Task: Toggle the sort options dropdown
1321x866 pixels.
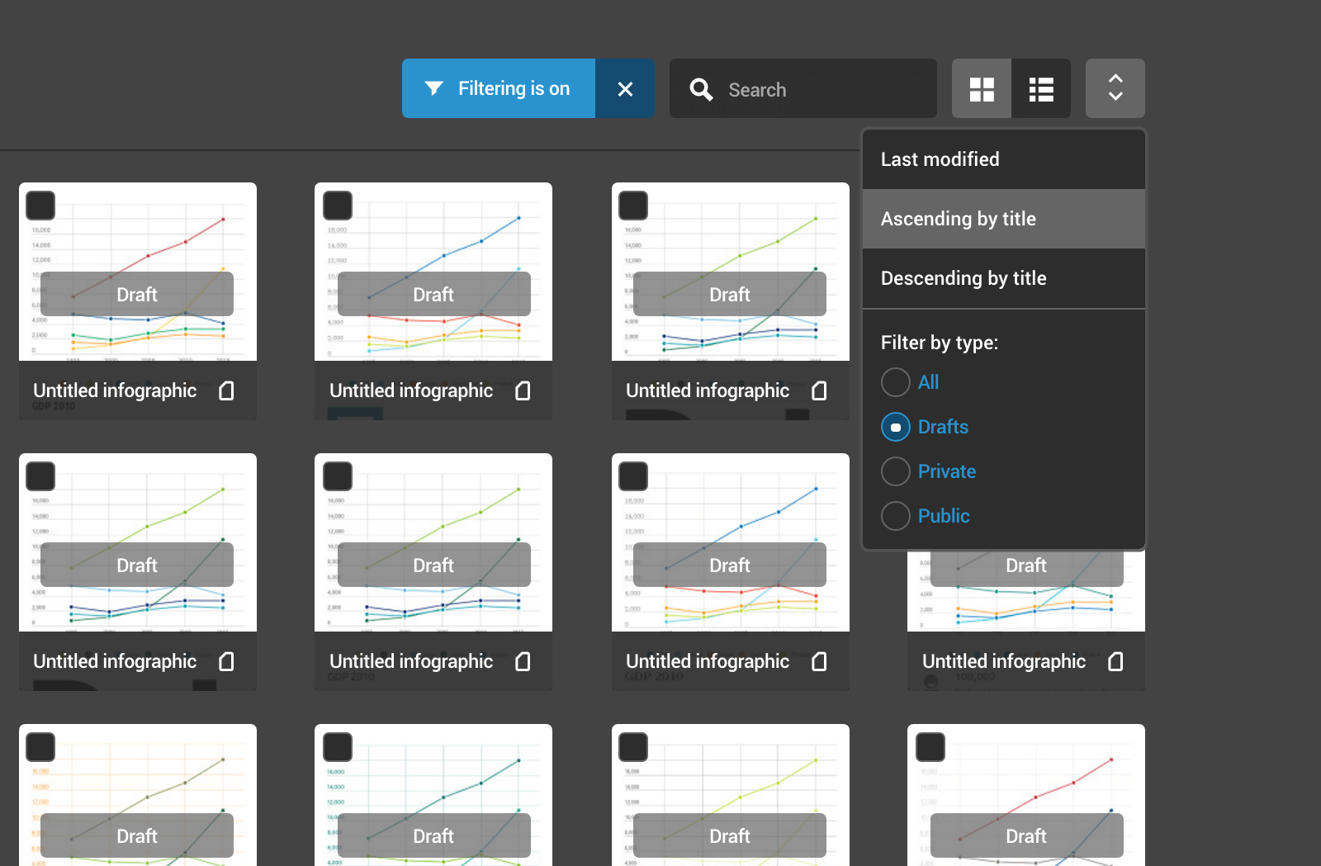Action: pyautogui.click(x=1115, y=88)
